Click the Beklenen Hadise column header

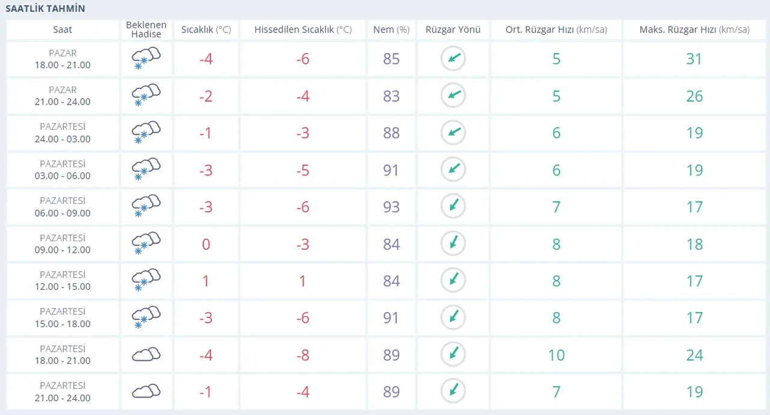click(146, 29)
